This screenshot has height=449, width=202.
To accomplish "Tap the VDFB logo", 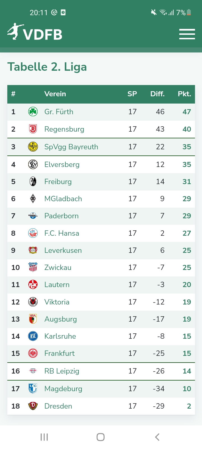I will [35, 32].
